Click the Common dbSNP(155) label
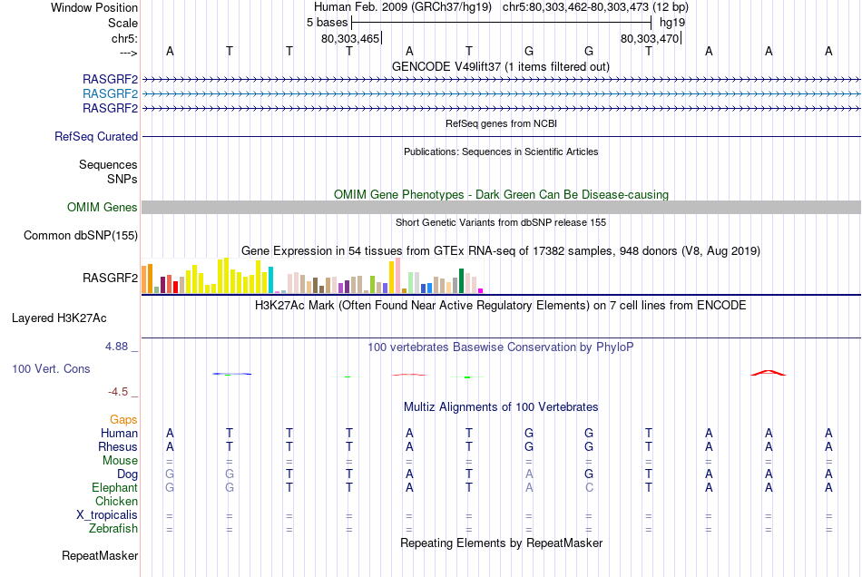Viewport: 862px width, 577px height. point(80,235)
